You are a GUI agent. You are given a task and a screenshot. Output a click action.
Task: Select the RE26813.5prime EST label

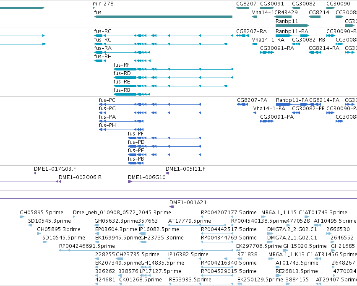(297, 271)
